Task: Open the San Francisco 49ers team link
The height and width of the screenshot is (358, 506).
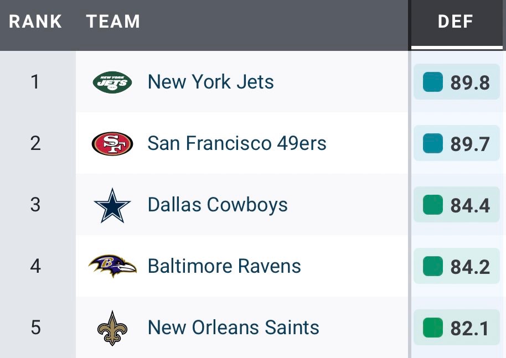Action: [x=237, y=143]
